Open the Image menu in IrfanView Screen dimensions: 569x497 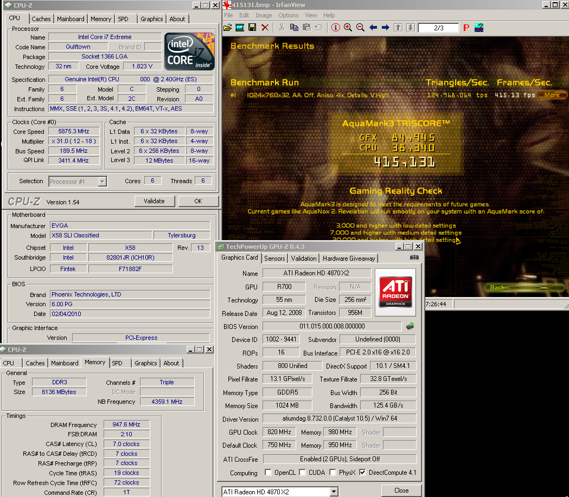264,15
